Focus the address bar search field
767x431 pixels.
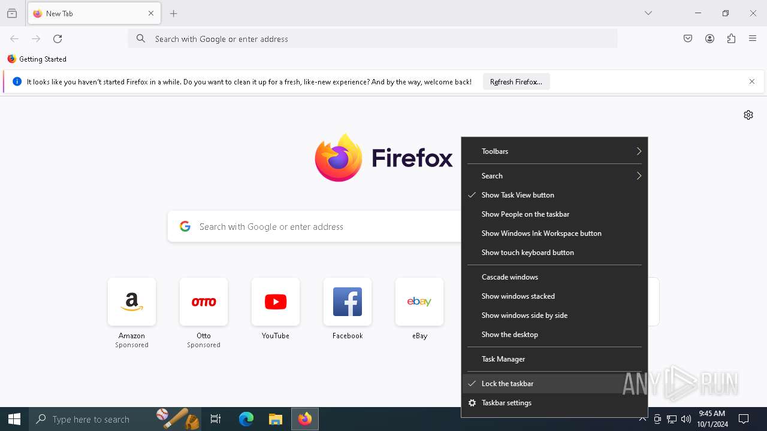[x=373, y=39]
